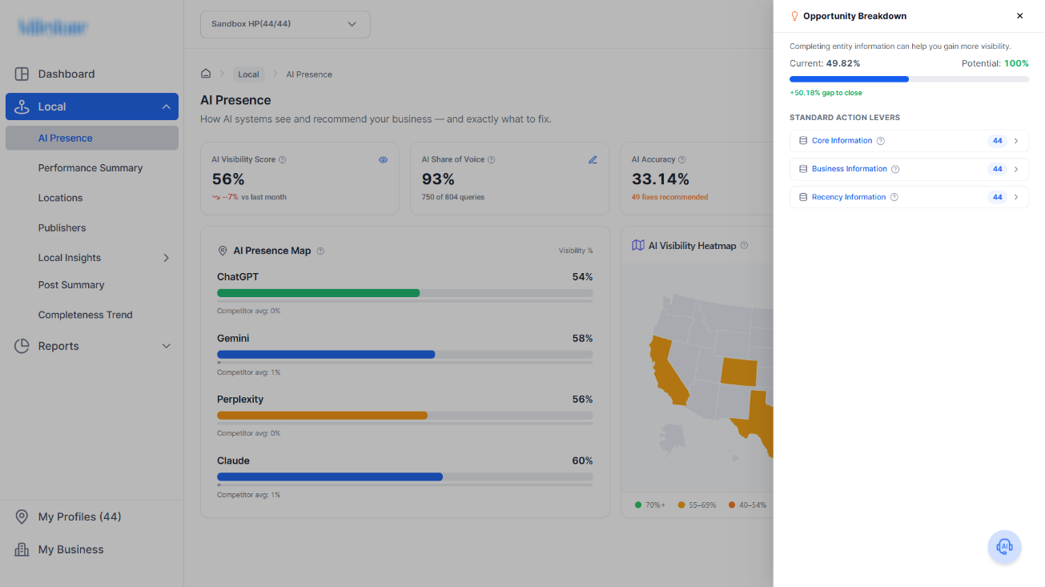Click the help icon beside Recency Information

coord(894,197)
